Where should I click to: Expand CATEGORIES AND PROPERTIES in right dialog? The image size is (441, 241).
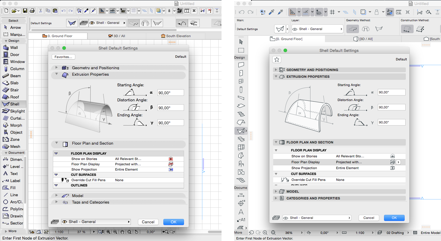(x=276, y=198)
